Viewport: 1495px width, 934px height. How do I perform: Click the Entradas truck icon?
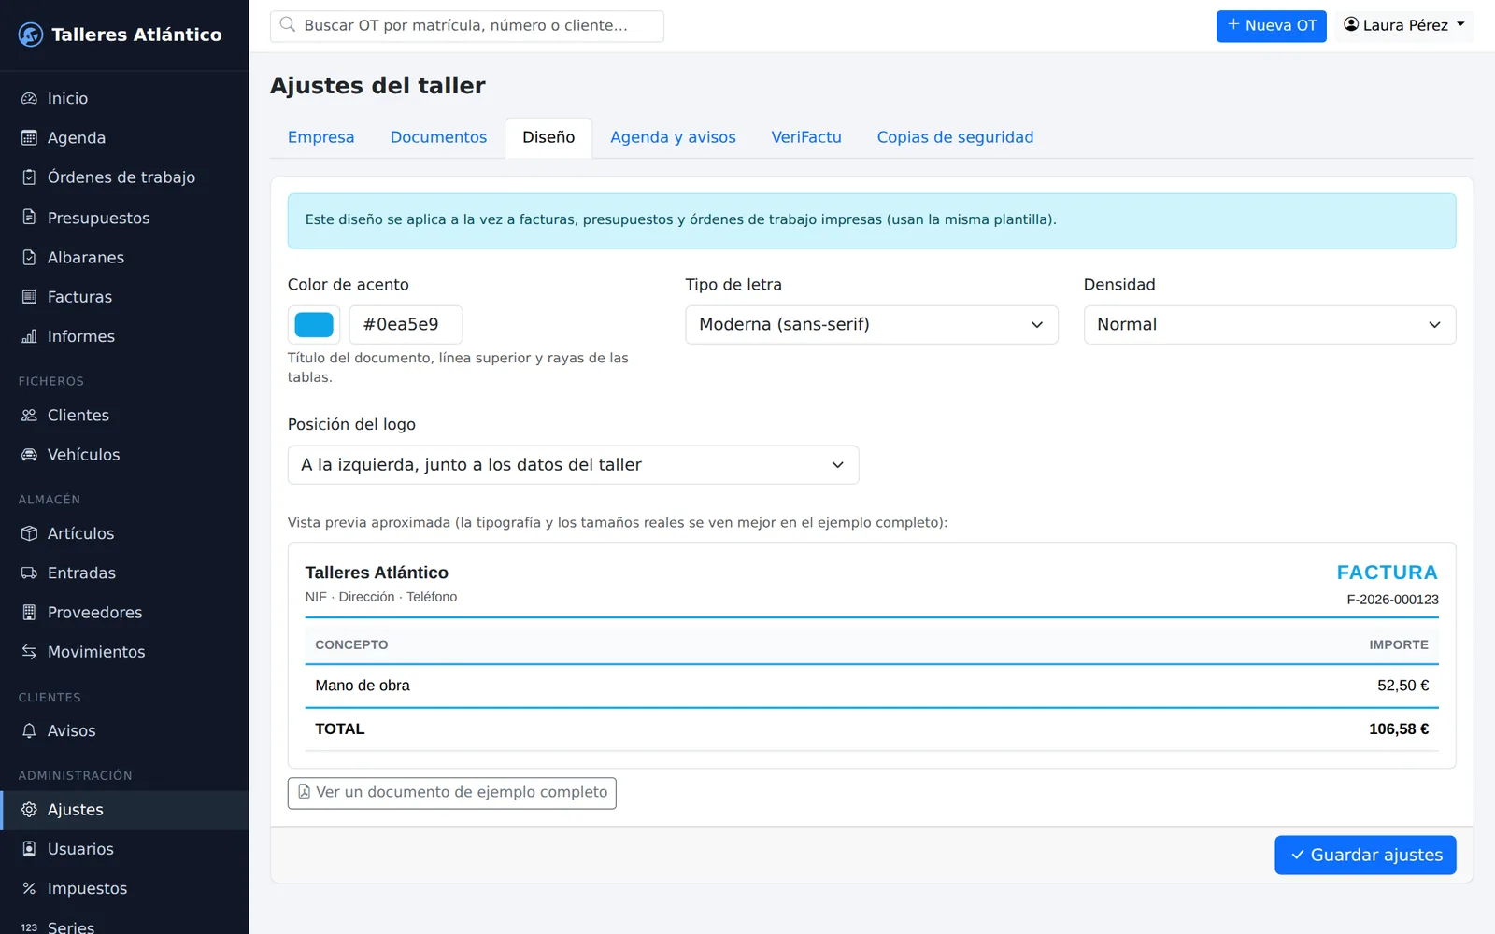pos(29,573)
